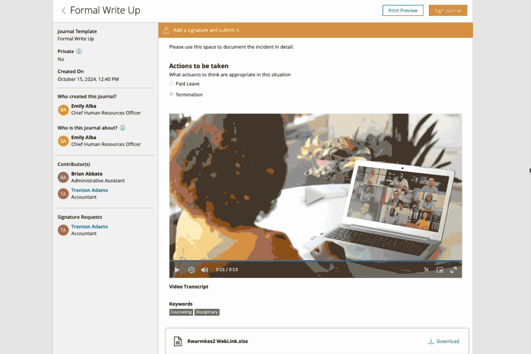Click the Disciplinary keyword tag
531x354 pixels.
207,312
